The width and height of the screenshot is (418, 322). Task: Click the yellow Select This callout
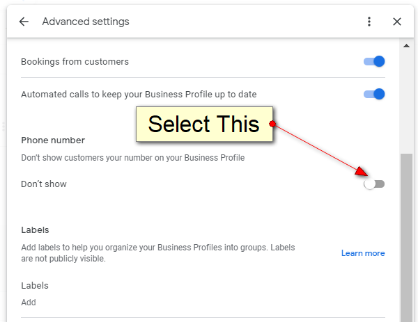(x=203, y=124)
